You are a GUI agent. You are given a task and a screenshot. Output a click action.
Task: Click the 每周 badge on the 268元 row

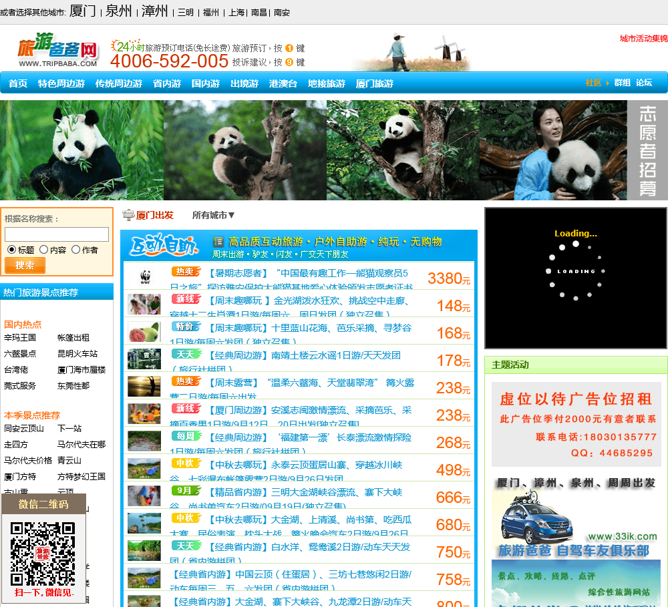point(186,436)
